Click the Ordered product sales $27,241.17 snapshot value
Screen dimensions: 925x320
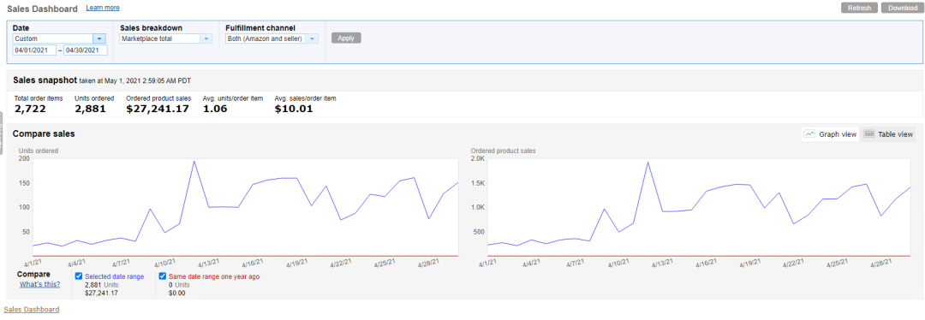158,109
